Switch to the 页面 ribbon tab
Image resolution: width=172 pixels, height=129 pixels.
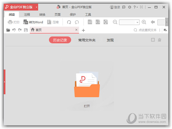tap(58, 15)
